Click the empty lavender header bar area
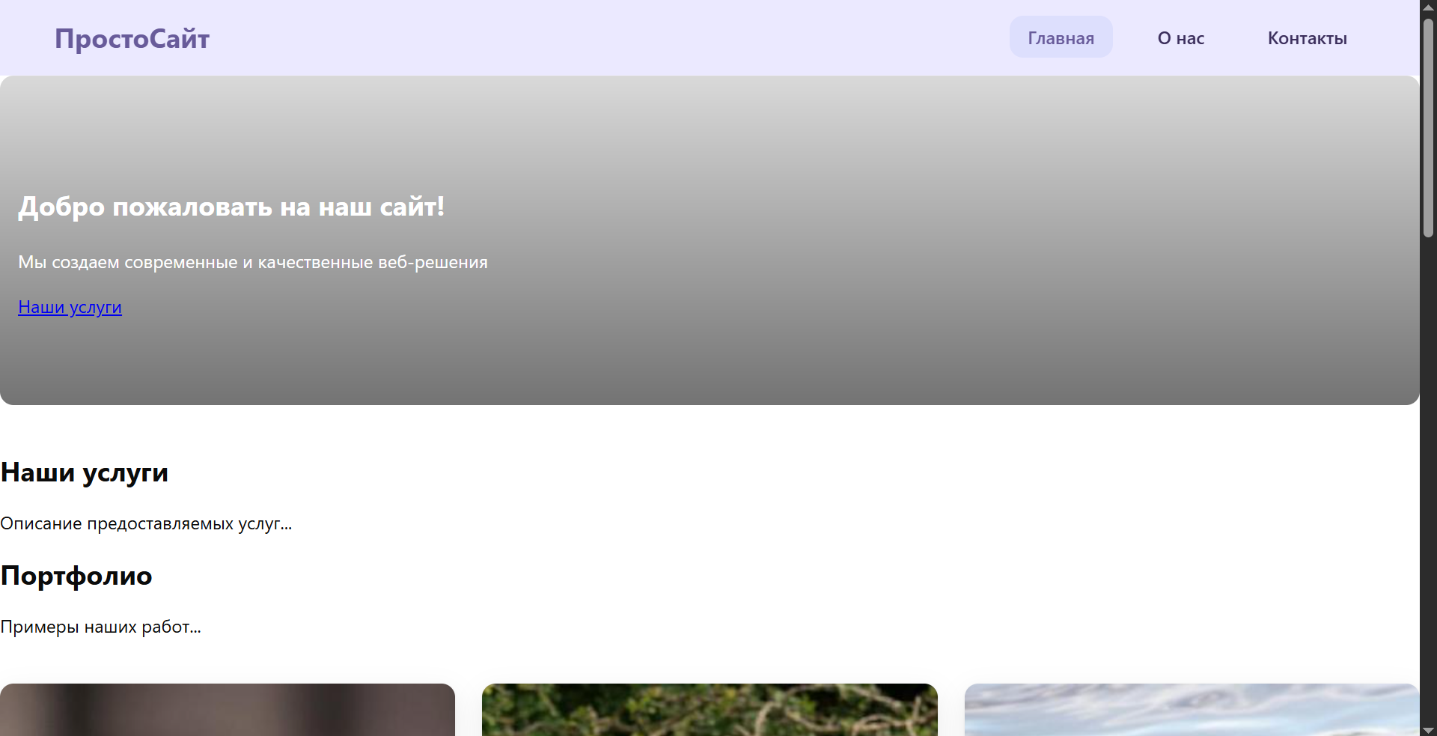The height and width of the screenshot is (736, 1437). 599,37
